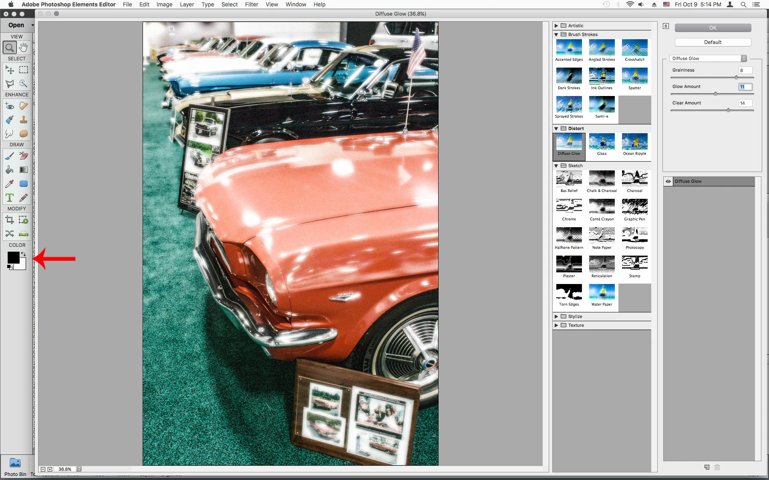
Task: Hide the Diffuse Glow effect layer
Action: [x=668, y=181]
